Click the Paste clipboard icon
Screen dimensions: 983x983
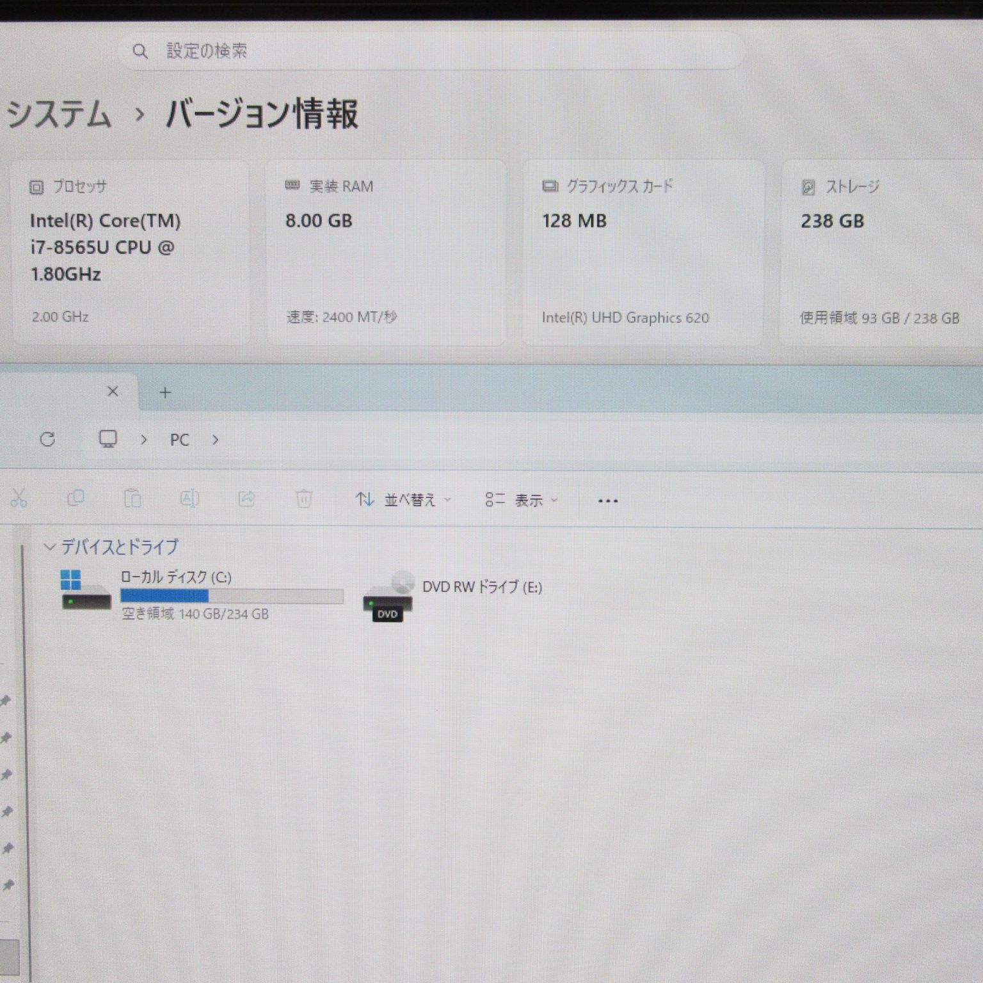coord(132,498)
